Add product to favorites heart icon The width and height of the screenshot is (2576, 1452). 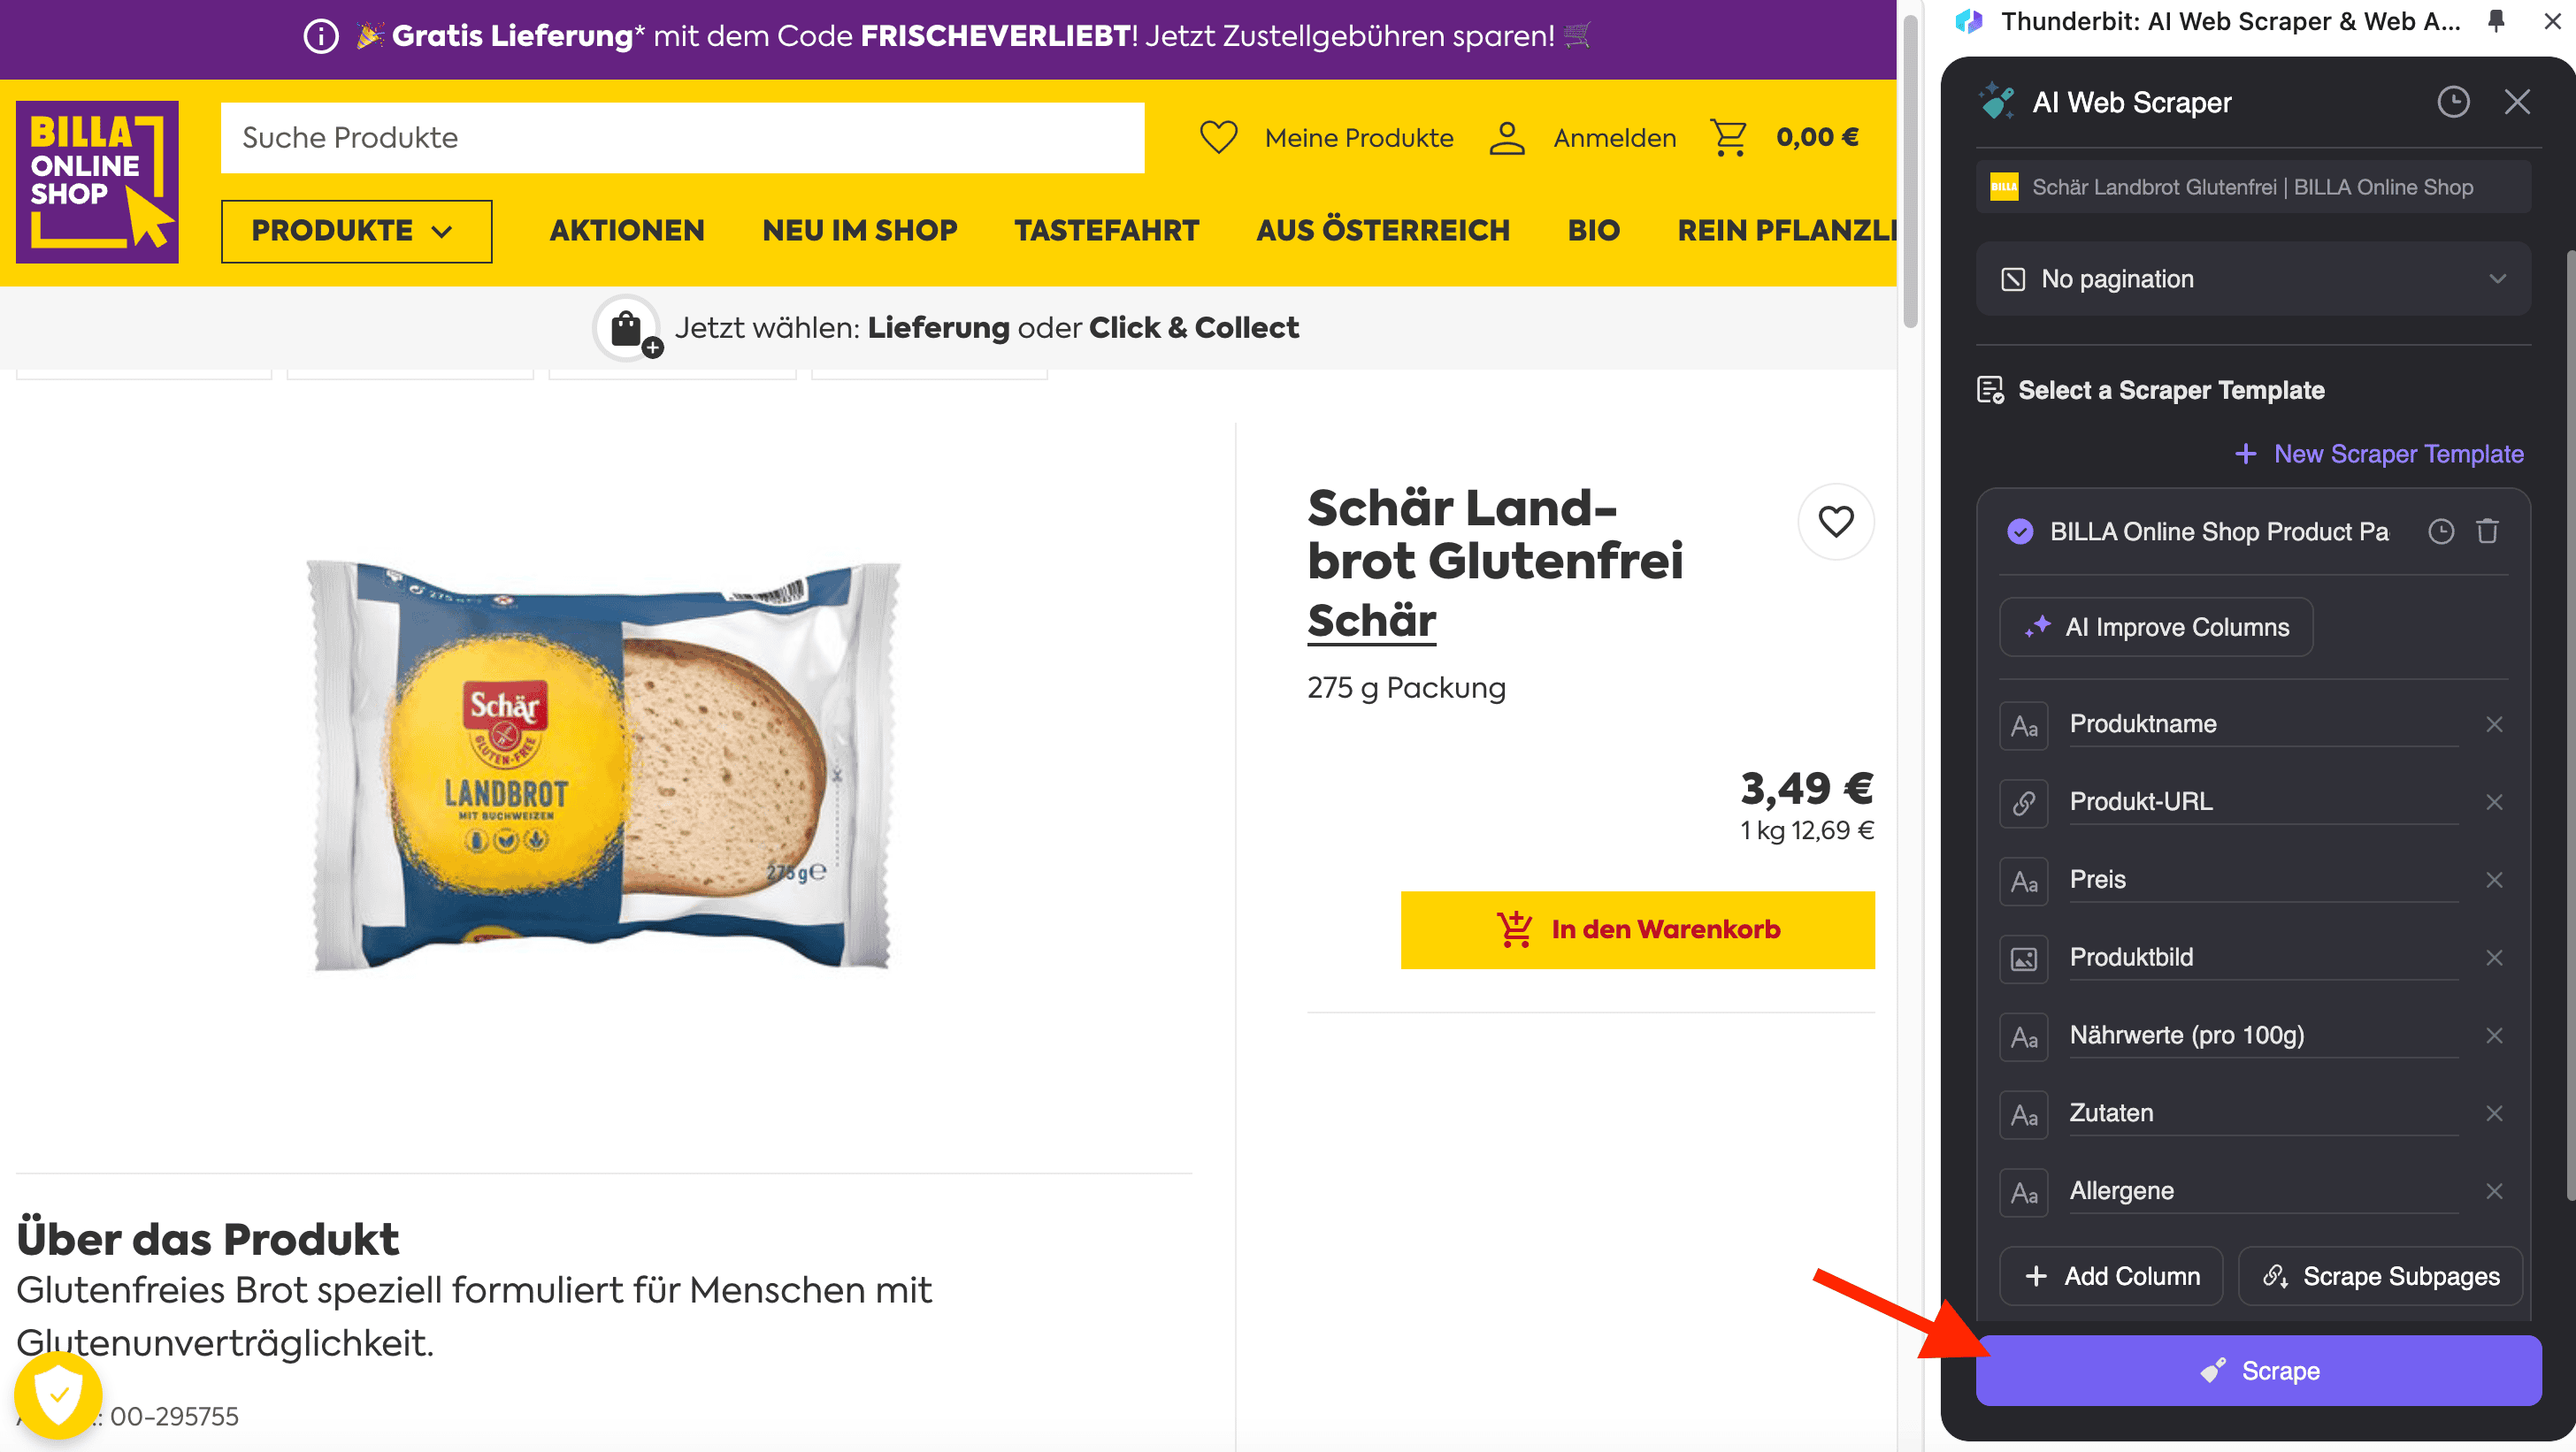pyautogui.click(x=1835, y=522)
